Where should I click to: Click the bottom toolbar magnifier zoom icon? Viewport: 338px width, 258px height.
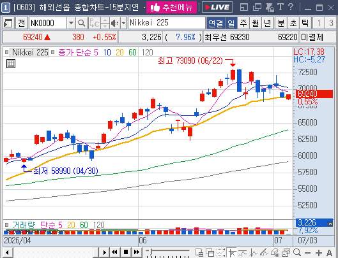pos(297,252)
